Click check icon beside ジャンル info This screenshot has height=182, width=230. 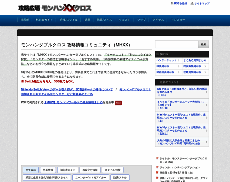(x=157, y=167)
